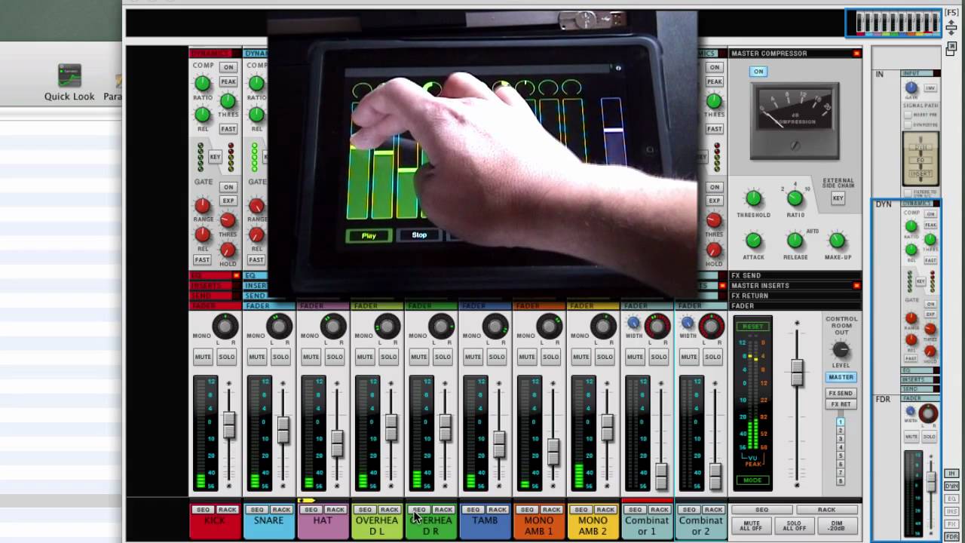
Task: Select FX SEND as control room source
Action: [841, 394]
